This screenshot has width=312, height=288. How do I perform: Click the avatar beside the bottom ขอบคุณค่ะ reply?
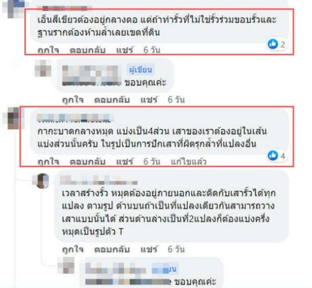click(x=66, y=265)
